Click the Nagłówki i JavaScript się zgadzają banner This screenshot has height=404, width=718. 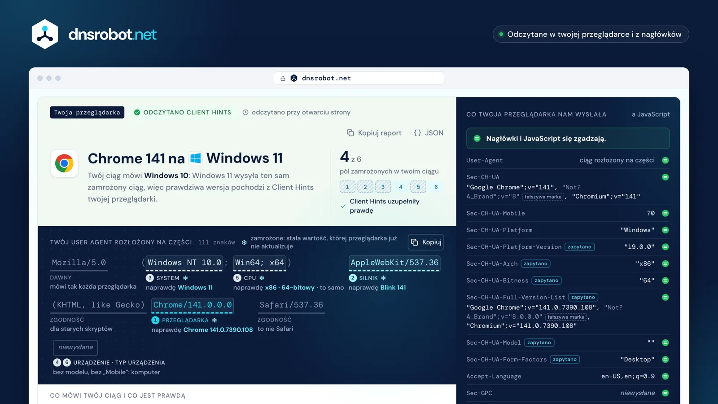point(568,138)
